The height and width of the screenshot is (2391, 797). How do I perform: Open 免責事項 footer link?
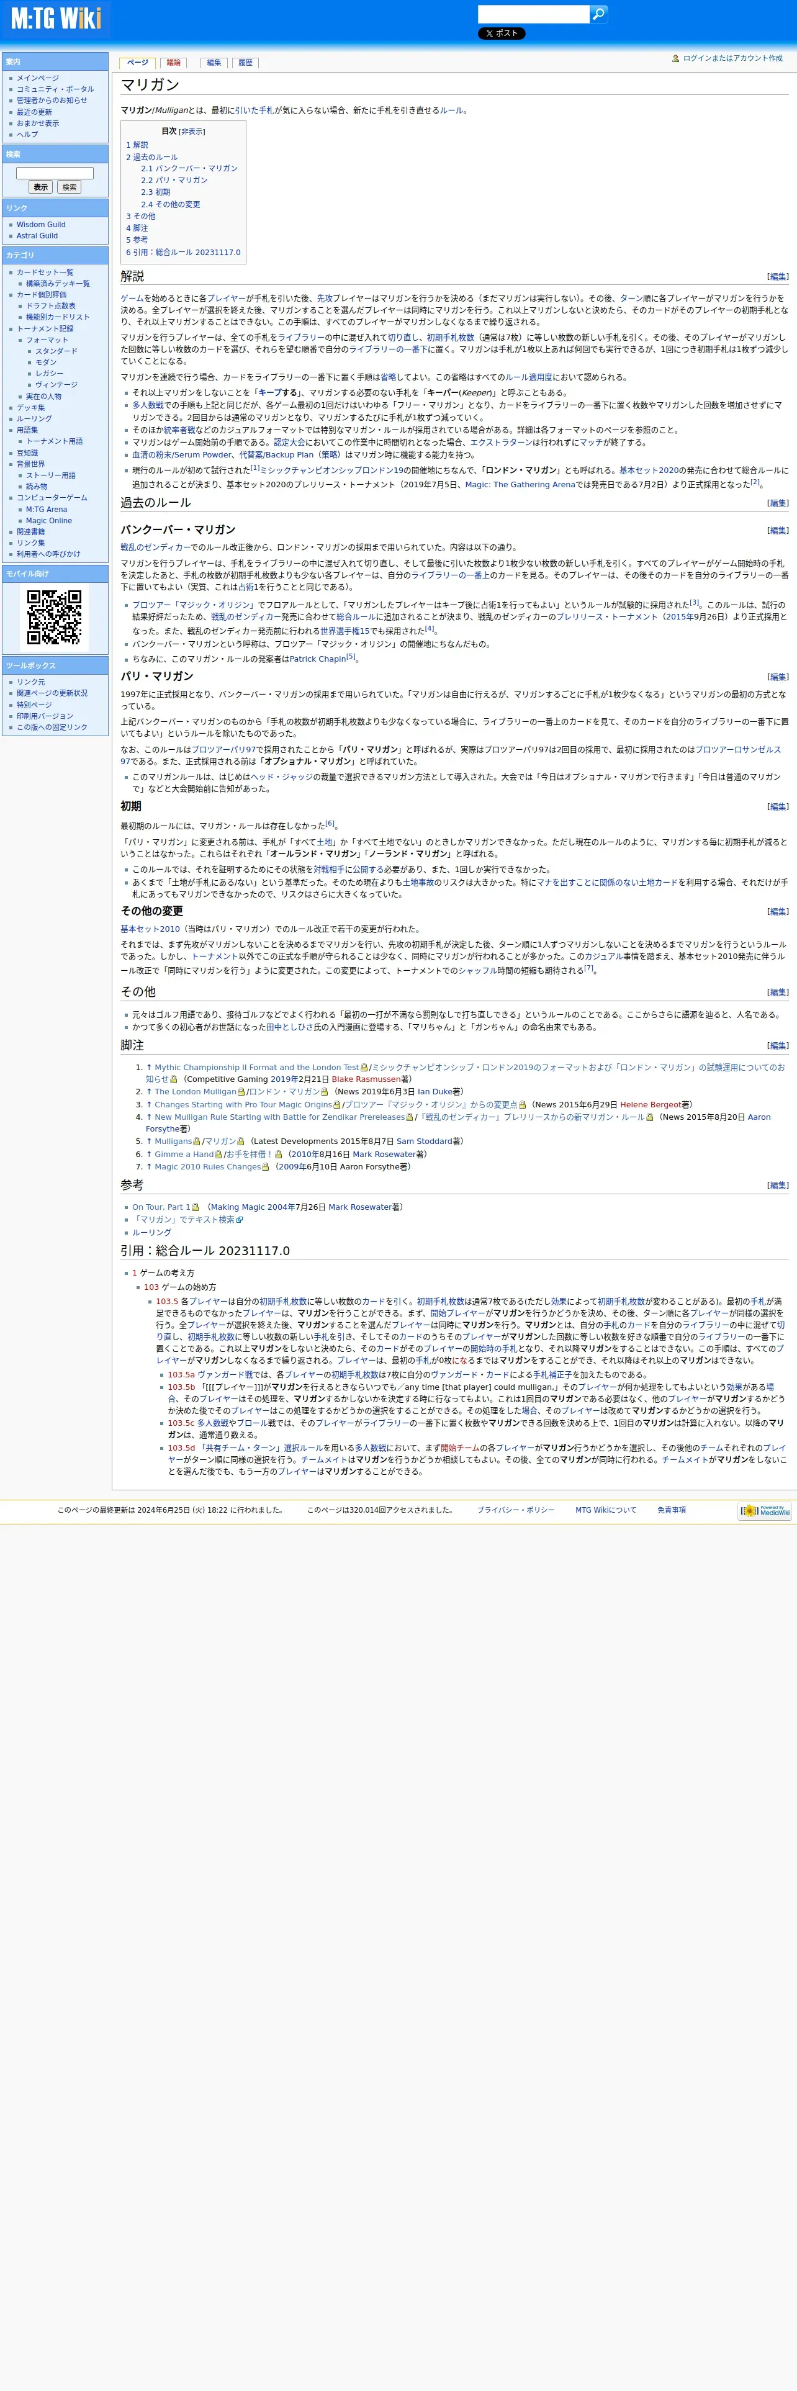[672, 1510]
